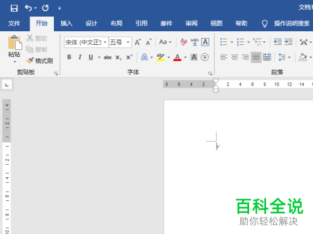
Task: Increase paragraph indent
Action: click(289, 42)
